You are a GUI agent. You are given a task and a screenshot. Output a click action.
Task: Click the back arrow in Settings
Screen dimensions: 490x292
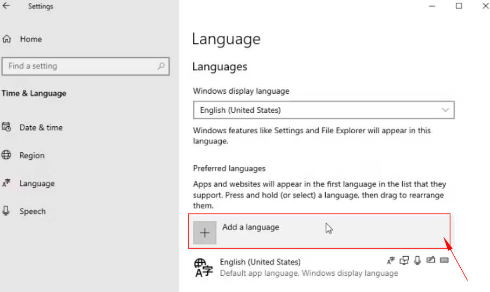point(7,7)
